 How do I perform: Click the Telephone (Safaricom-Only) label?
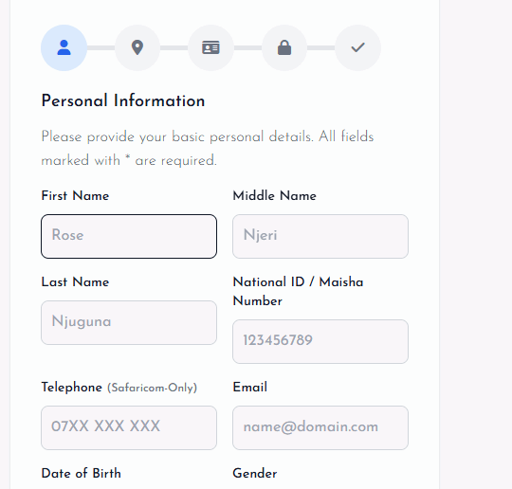pos(119,388)
